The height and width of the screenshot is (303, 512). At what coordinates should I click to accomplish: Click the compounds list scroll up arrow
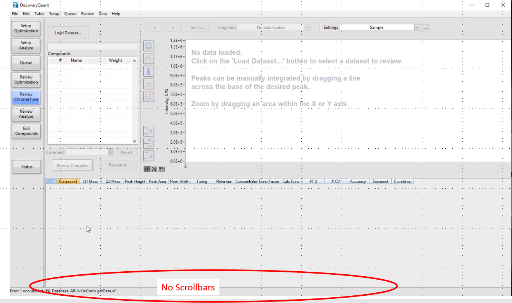134,61
